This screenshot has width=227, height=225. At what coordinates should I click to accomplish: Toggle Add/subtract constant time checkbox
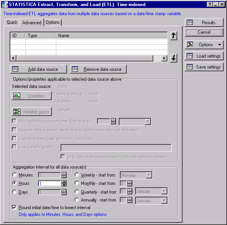pyautogui.click(x=14, y=121)
